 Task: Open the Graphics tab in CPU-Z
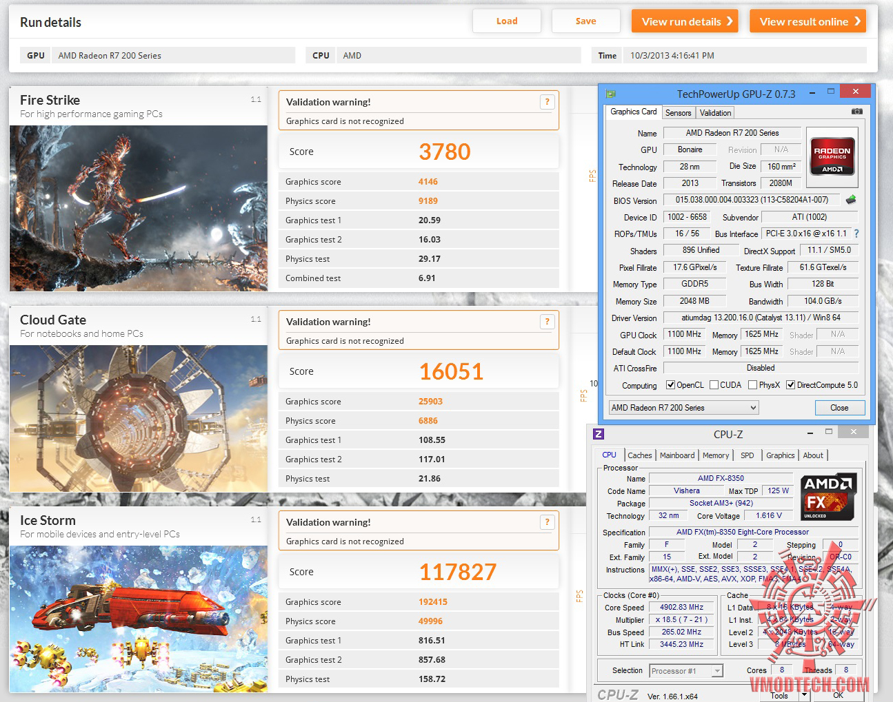coord(780,455)
